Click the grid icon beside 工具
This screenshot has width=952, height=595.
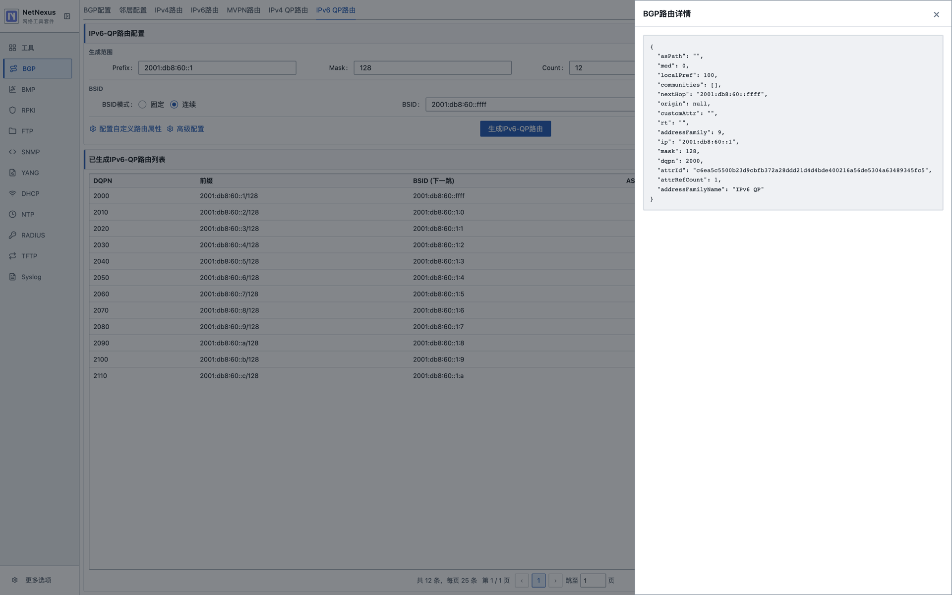(x=12, y=48)
